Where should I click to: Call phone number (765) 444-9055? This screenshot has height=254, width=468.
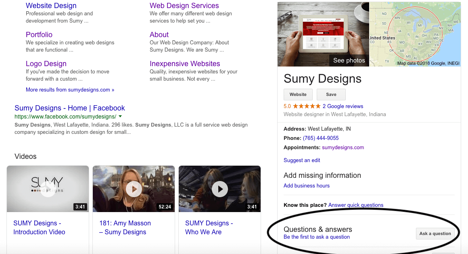321,138
